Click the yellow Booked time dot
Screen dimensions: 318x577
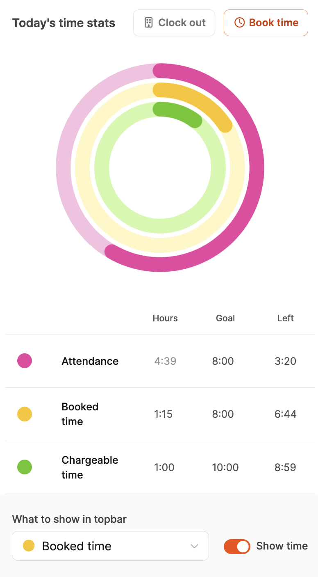click(x=25, y=414)
